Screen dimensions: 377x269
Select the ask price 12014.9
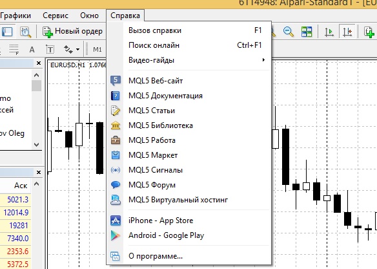coord(16,213)
